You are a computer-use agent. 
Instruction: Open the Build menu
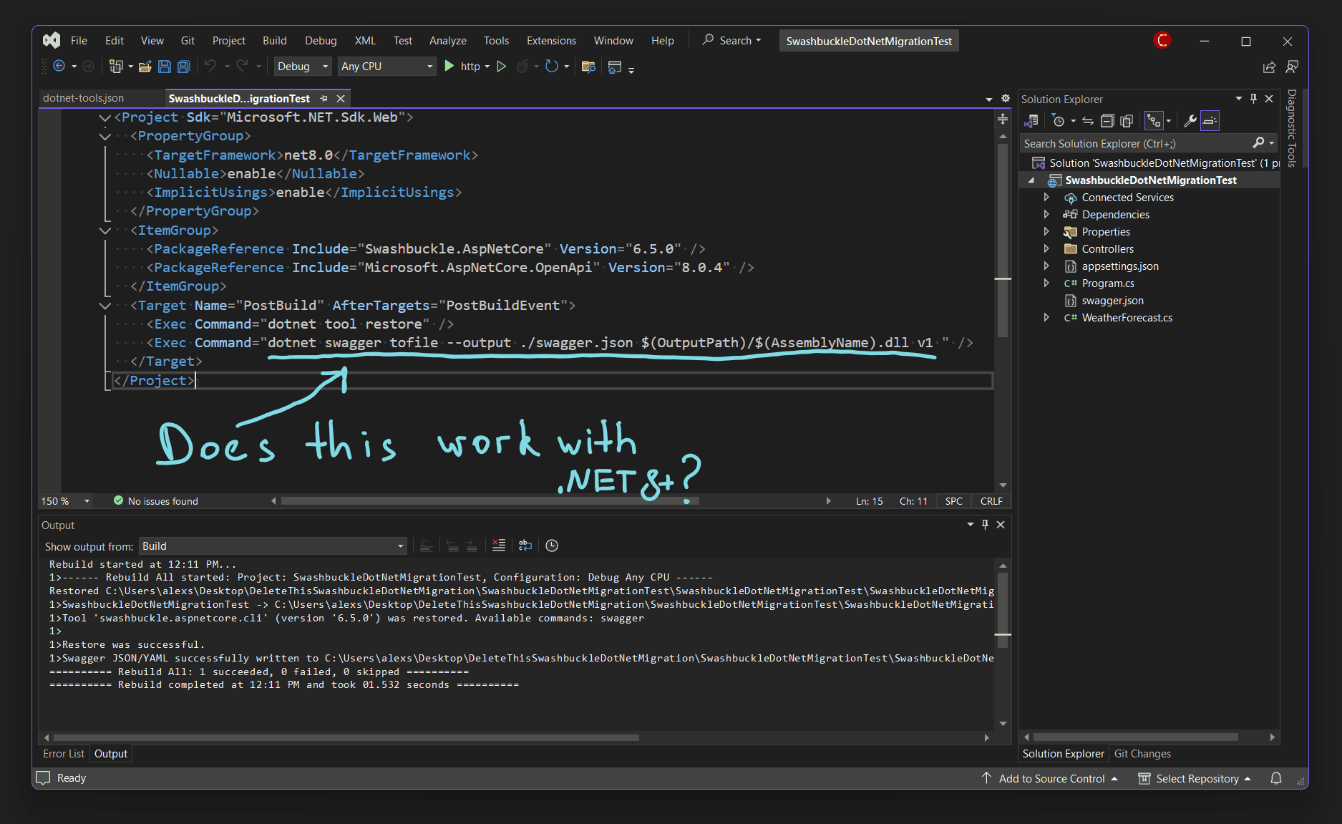pyautogui.click(x=274, y=41)
